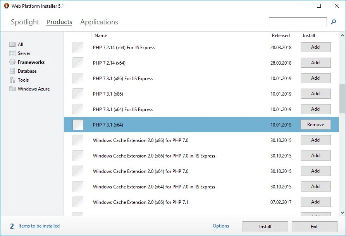Select the Windows Azure folder icon
The width and height of the screenshot is (346, 236).
(12, 89)
